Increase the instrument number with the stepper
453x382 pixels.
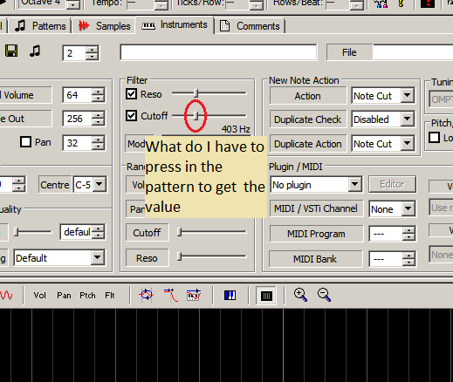(92, 49)
